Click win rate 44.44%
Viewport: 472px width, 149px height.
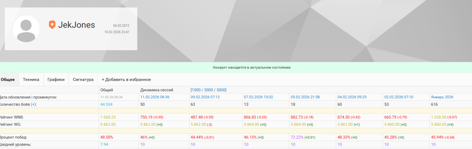(x=197, y=137)
